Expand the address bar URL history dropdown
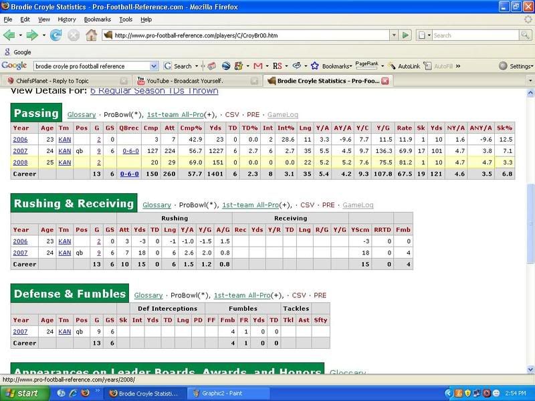Screen dimensions: 535x401 [394, 35]
